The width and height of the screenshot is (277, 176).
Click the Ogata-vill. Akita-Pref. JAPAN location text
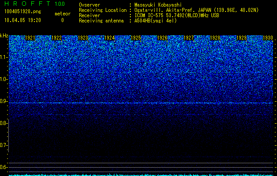click(196, 10)
